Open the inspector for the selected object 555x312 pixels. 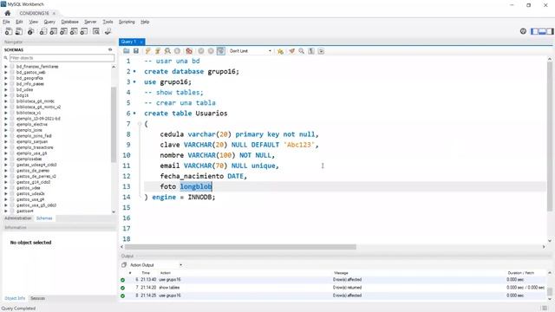coord(31,31)
